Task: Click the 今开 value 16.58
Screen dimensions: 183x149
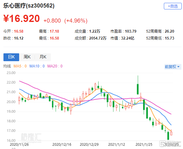Action: coord(19,31)
